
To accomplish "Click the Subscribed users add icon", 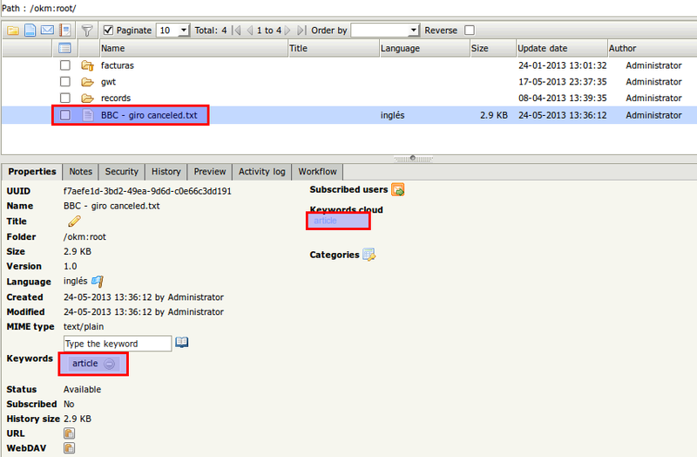I will click(398, 189).
